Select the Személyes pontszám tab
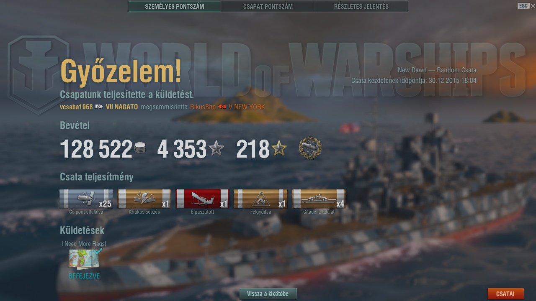This screenshot has width=536, height=301. (x=175, y=6)
